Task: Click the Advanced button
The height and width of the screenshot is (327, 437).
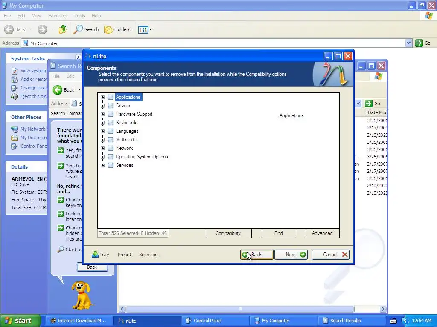Action: coord(322,233)
